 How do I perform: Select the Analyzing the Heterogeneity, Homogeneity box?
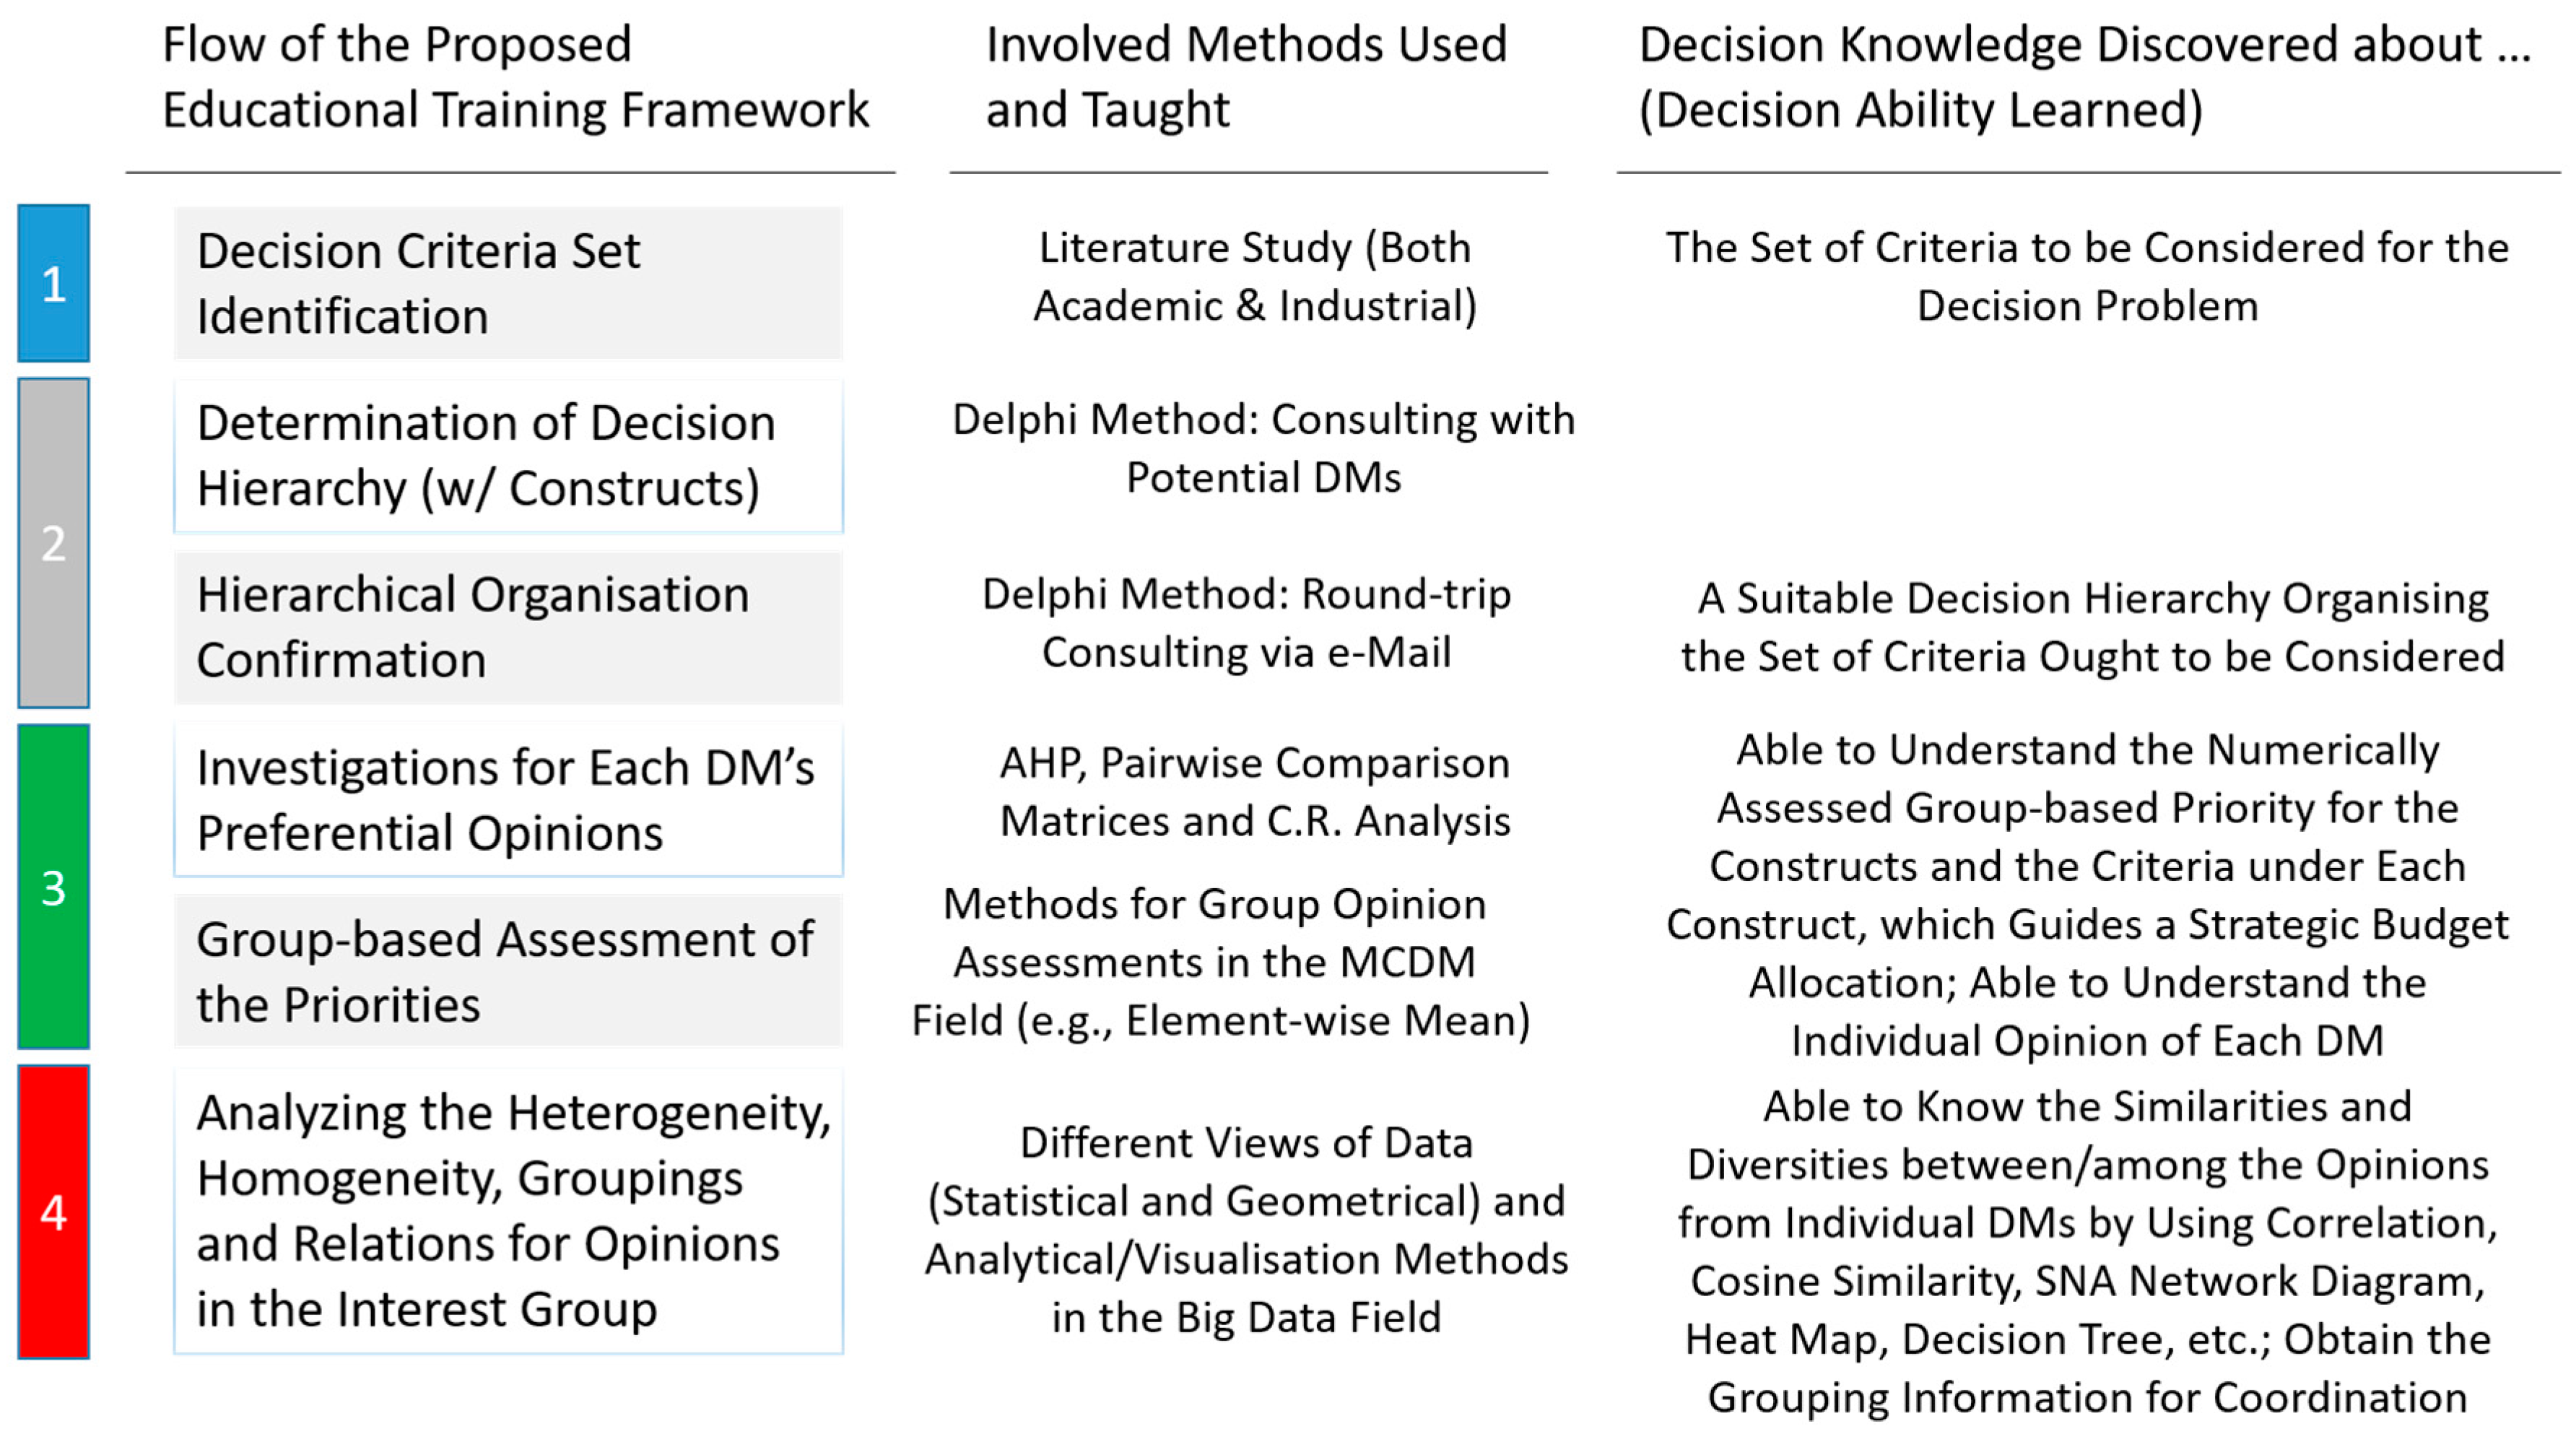tap(508, 1211)
